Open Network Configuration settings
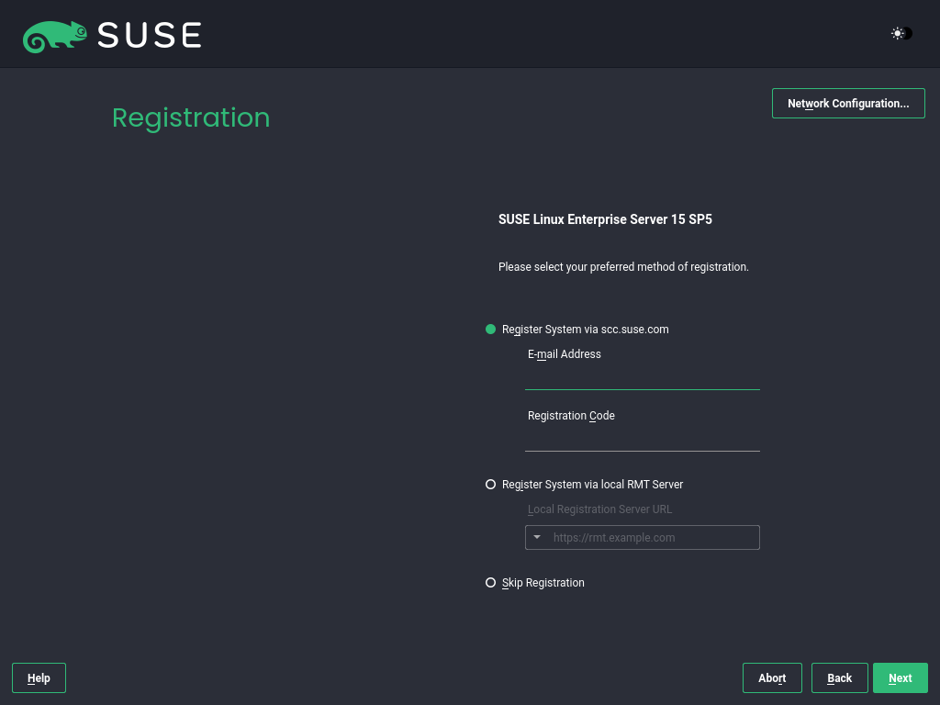This screenshot has height=705, width=940. coord(847,103)
